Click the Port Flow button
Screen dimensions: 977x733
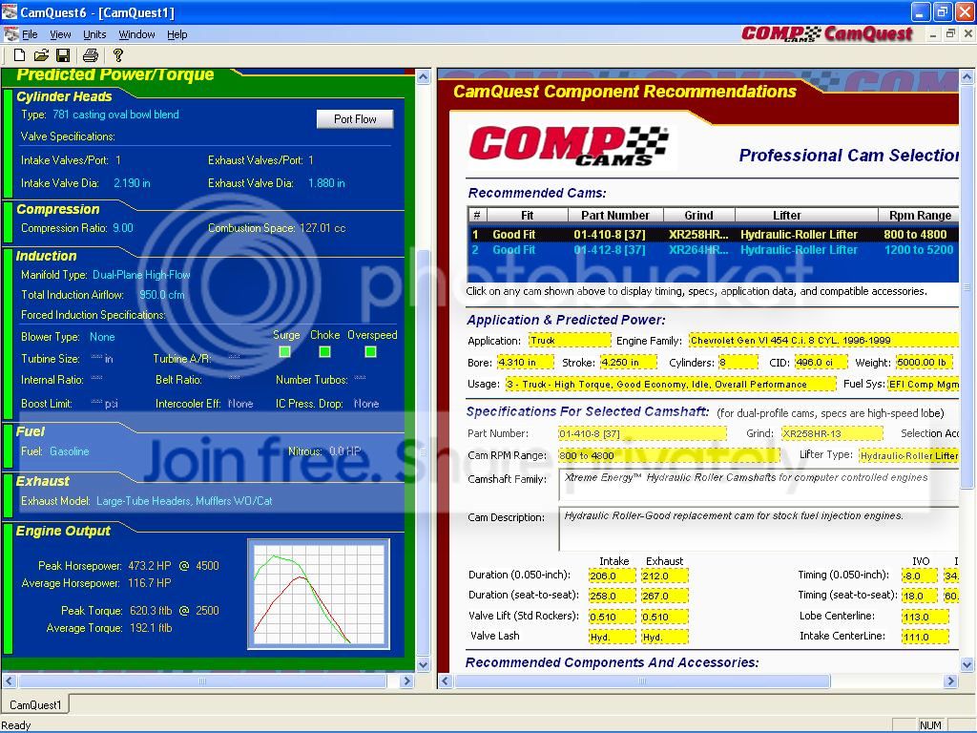tap(355, 119)
